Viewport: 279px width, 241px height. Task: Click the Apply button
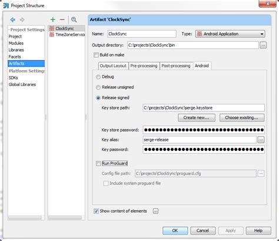point(231,230)
